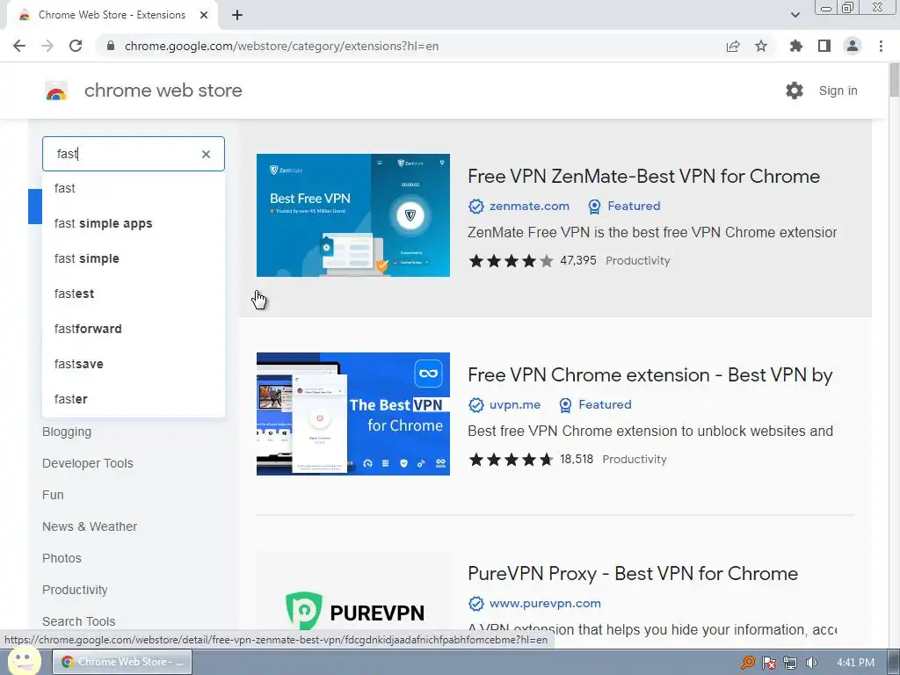Image resolution: width=900 pixels, height=675 pixels.
Task: Open Free VPN ZenMate extension title
Action: coord(643,176)
